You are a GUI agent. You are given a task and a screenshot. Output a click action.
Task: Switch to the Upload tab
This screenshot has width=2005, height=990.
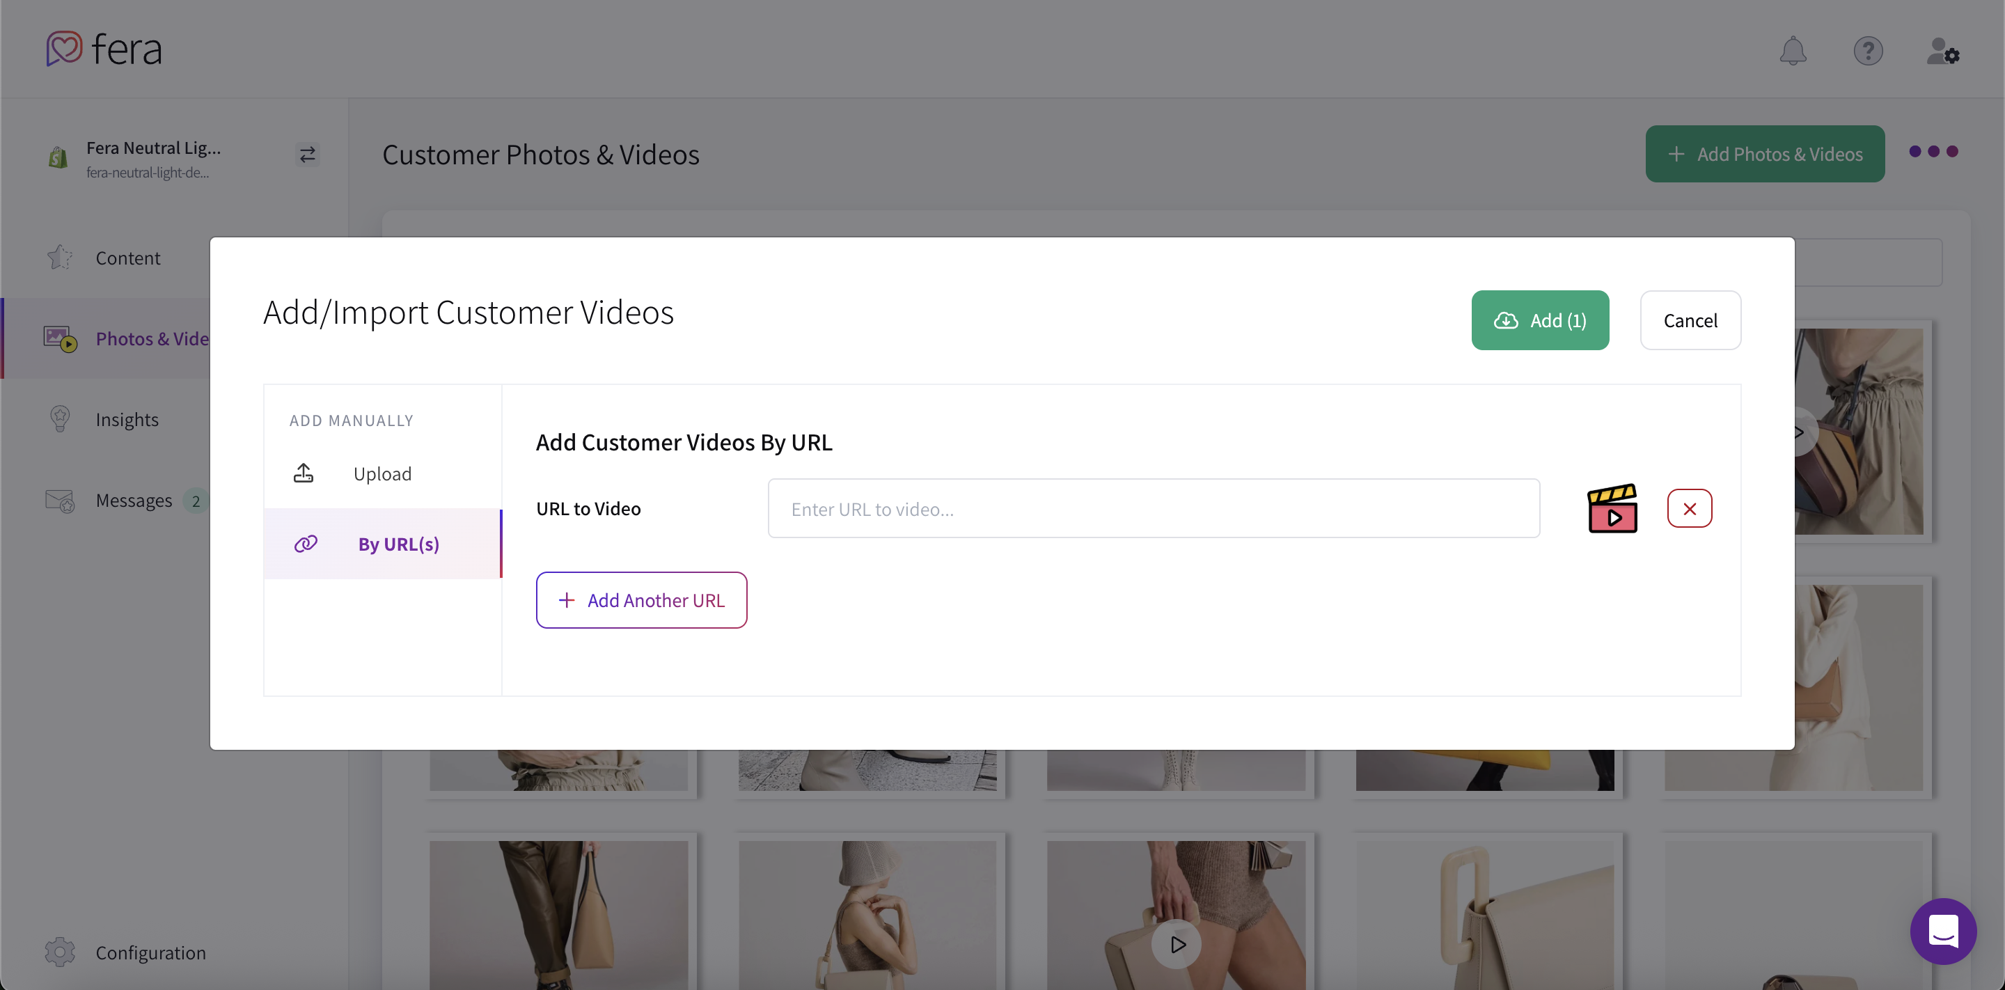(382, 473)
